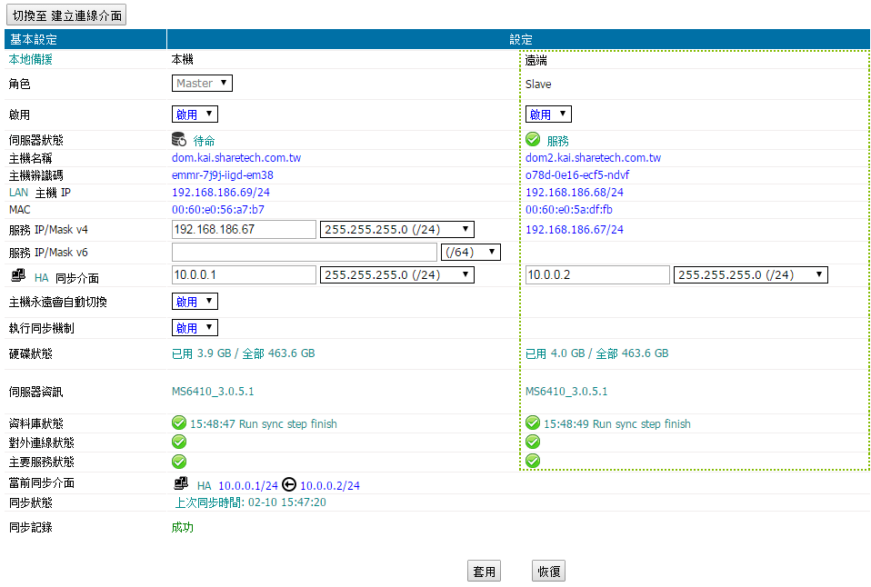
Task: Click the left arrow icon between sync IPs
Action: [289, 485]
